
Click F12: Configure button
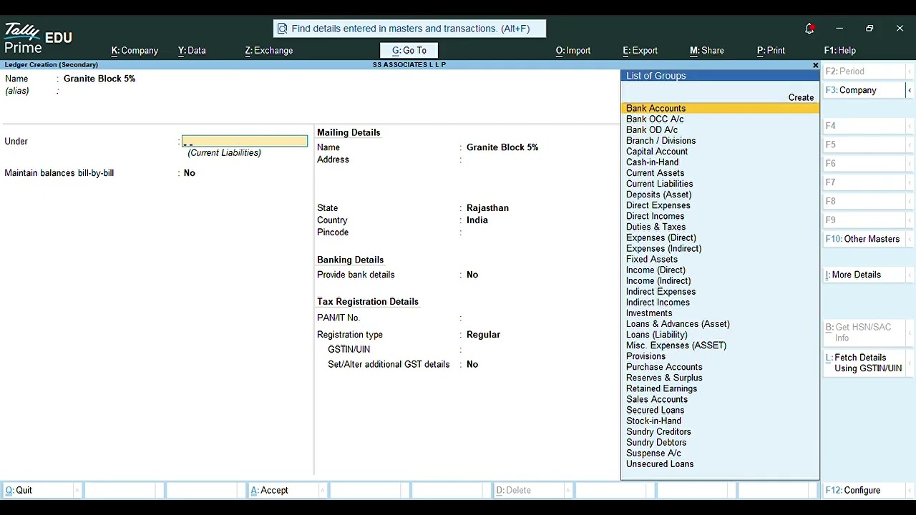click(864, 491)
